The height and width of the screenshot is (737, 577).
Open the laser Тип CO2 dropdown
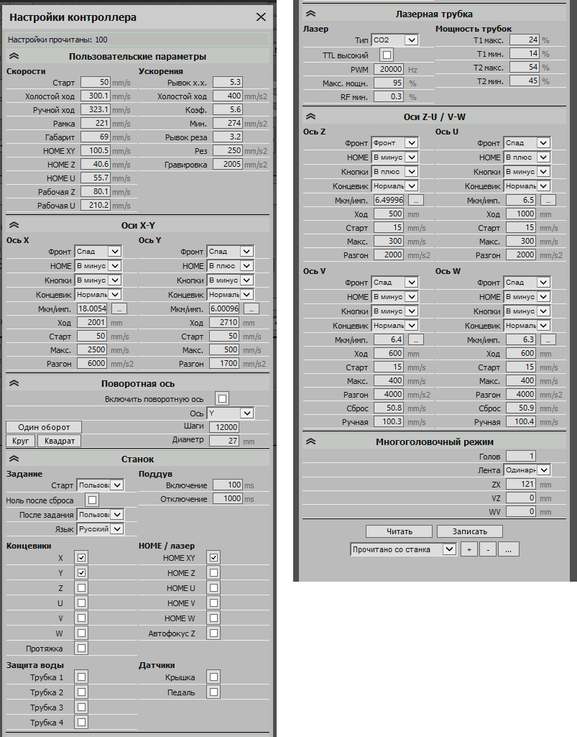click(x=394, y=40)
